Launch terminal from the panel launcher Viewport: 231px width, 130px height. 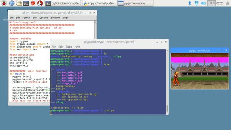(26, 3)
